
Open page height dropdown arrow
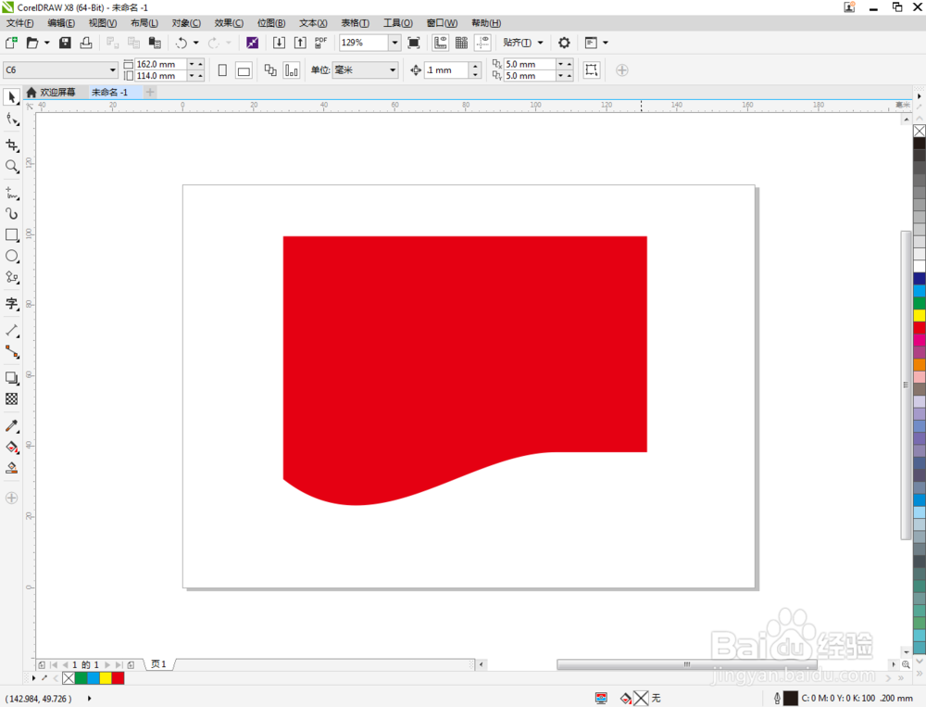click(x=192, y=76)
